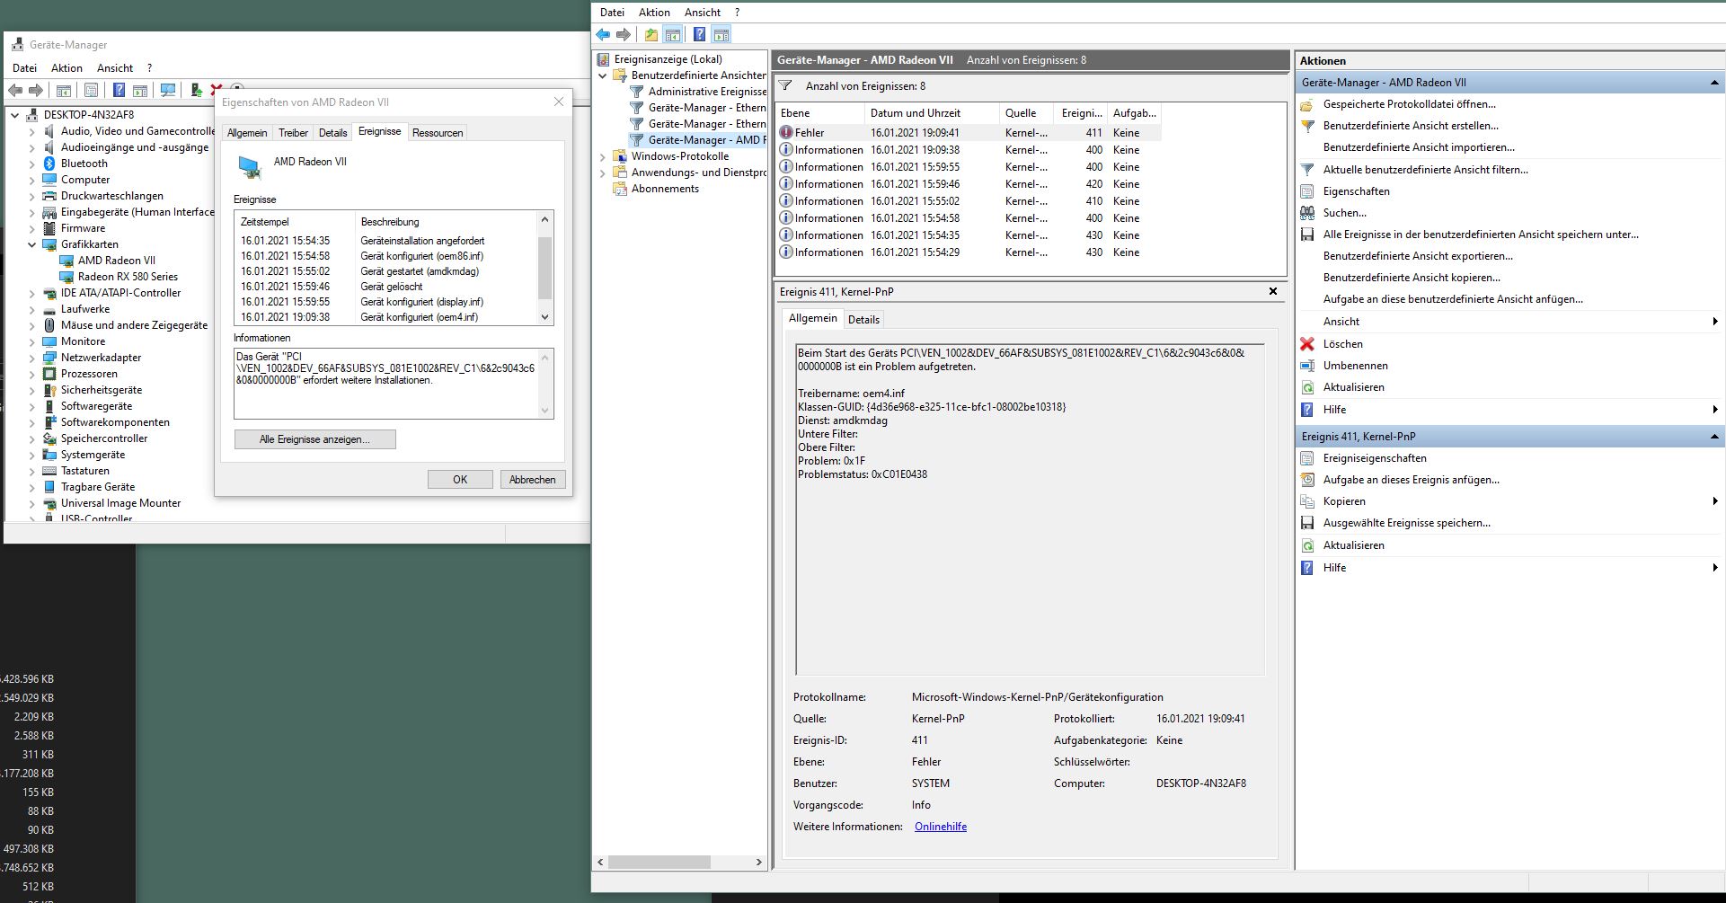The image size is (1726, 903).
Task: Click funnel icon next to Administrative Ereignisse
Action: pyautogui.click(x=637, y=92)
